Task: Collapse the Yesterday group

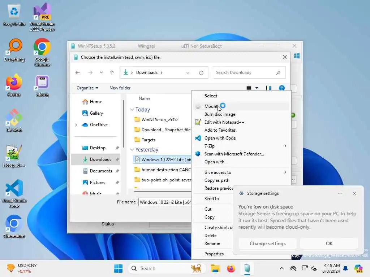Action: point(132,150)
